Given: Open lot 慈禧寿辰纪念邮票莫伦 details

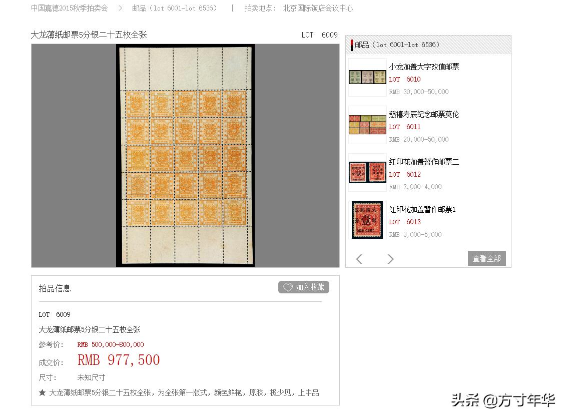Looking at the screenshot, I should point(423,114).
